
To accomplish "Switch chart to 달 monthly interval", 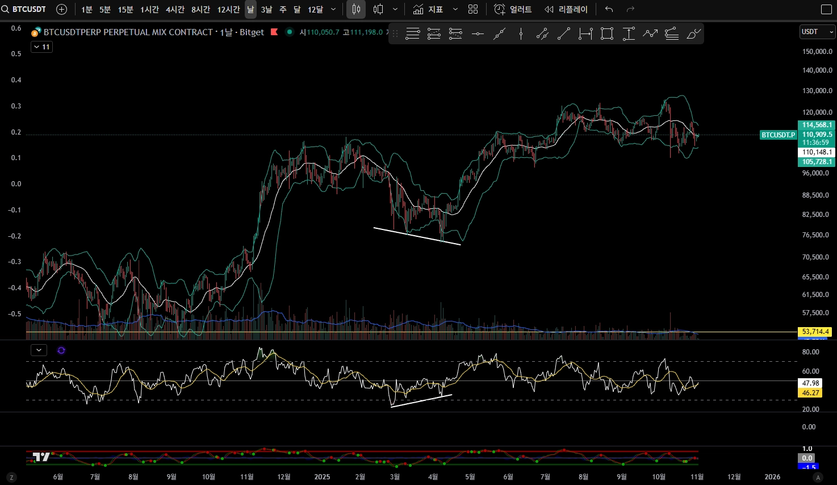I will (x=297, y=9).
